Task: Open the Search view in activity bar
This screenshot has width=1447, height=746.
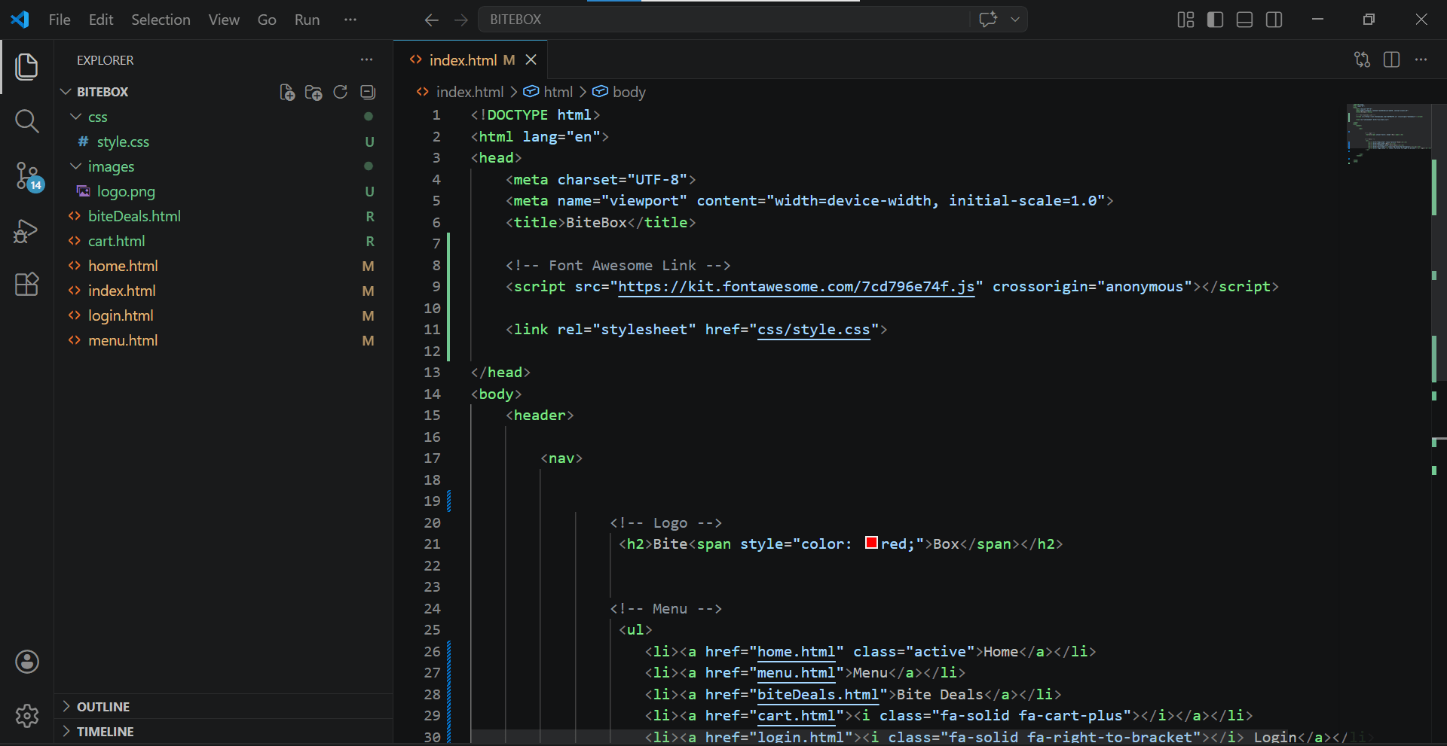Action: 27,120
